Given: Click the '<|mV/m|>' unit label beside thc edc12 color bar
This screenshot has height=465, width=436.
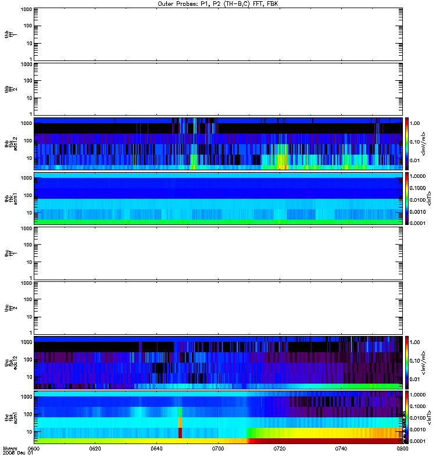Looking at the screenshot, I should tap(423, 362).
